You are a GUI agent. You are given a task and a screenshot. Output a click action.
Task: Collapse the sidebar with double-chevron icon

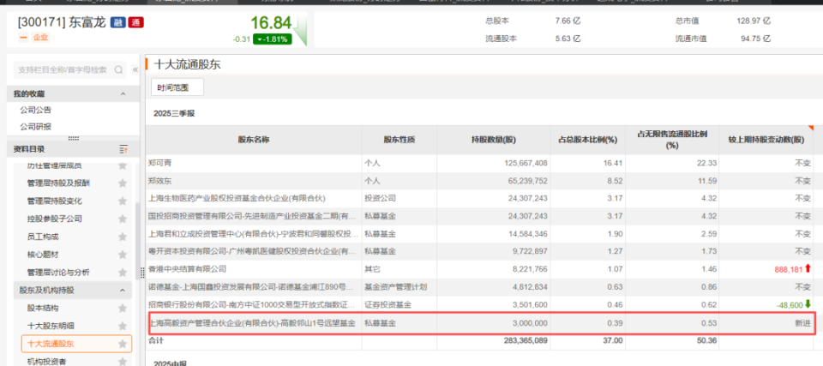tap(135, 69)
